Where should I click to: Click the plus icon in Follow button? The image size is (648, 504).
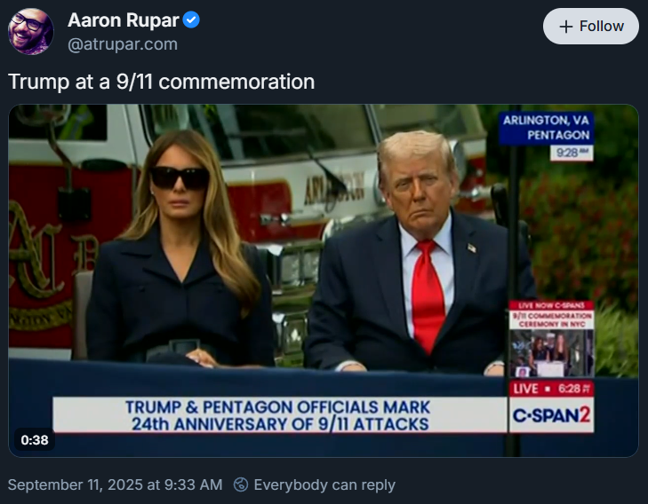[565, 27]
